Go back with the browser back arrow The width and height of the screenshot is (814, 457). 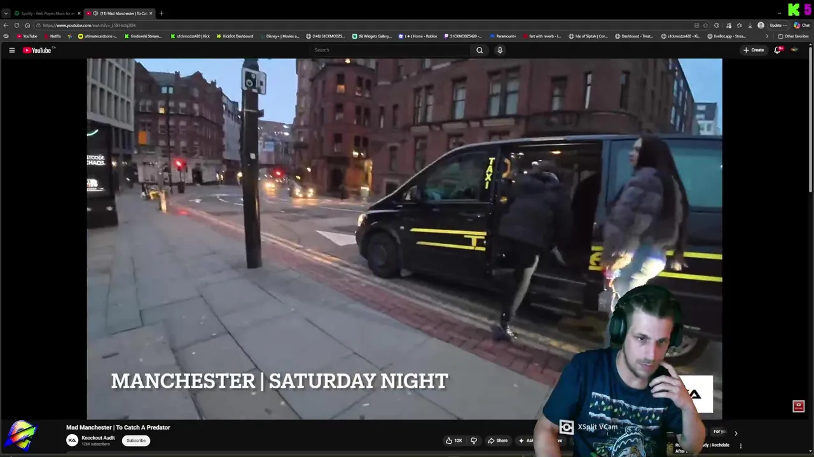click(6, 25)
